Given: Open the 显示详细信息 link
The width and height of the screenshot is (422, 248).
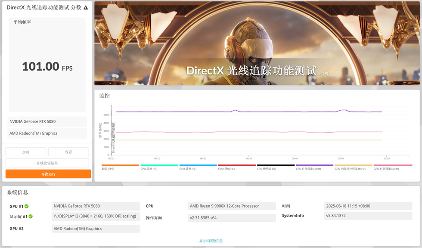Looking at the screenshot, I should click(211, 241).
